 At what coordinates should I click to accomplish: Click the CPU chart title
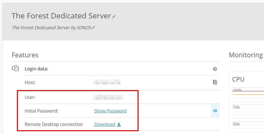click(x=238, y=79)
